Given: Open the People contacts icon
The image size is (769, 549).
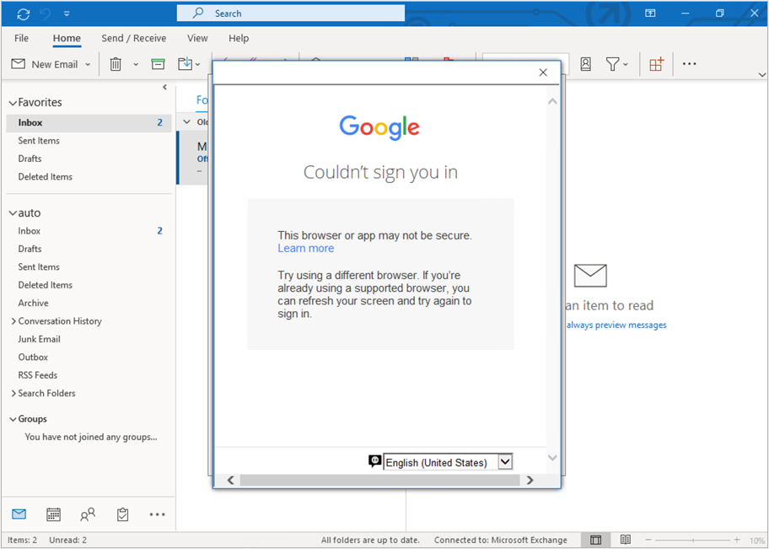Looking at the screenshot, I should click(88, 514).
